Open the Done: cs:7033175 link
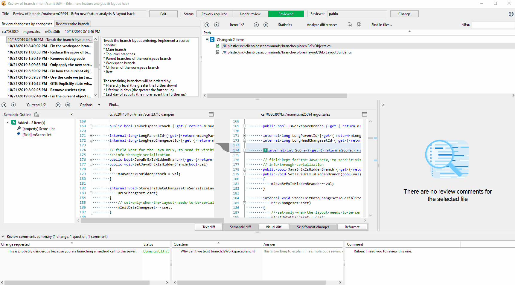Viewport: 515px width, 285px height. 156,251
